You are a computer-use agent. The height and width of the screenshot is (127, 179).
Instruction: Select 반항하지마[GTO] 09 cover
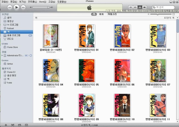tap(87, 105)
